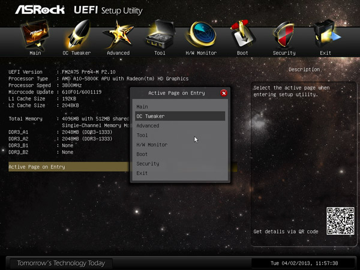Click the UEFI Version value FM2A75 Pro4-M P2.10
The width and height of the screenshot is (360, 270).
[89, 72]
